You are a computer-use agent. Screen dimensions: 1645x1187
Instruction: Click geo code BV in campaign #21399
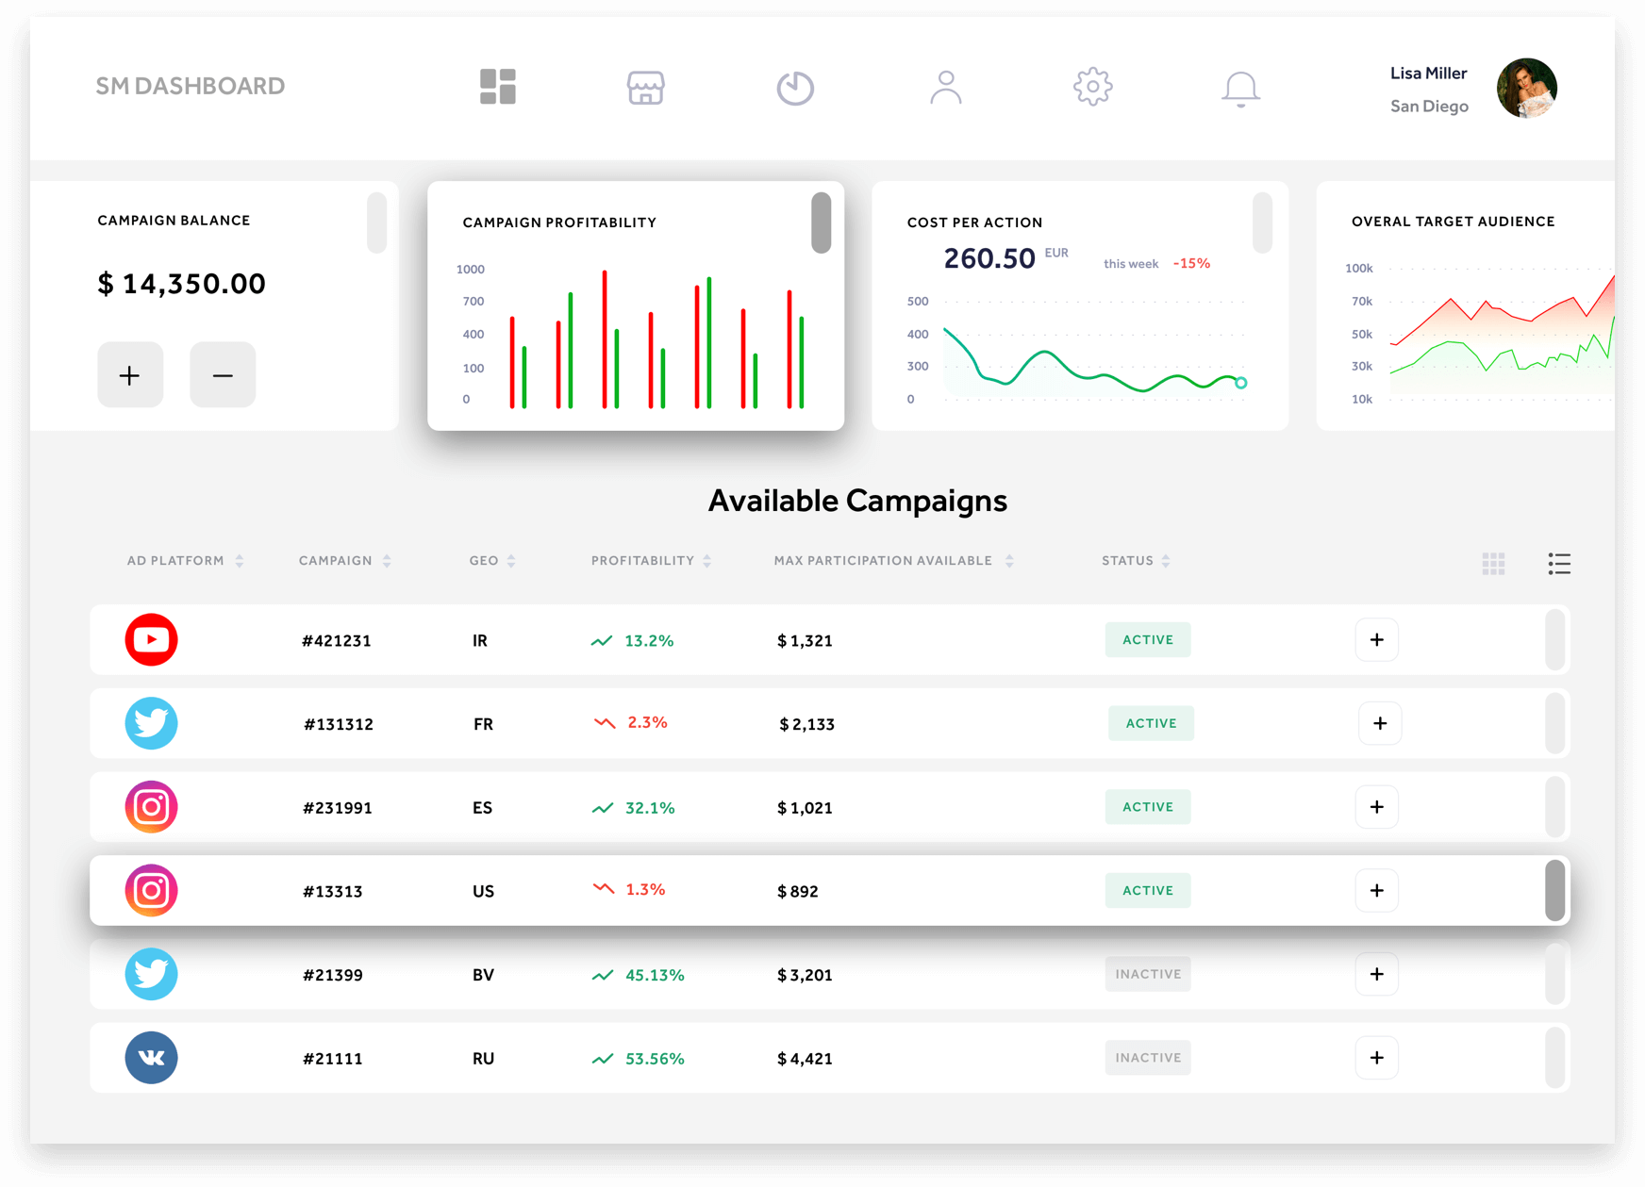(483, 975)
